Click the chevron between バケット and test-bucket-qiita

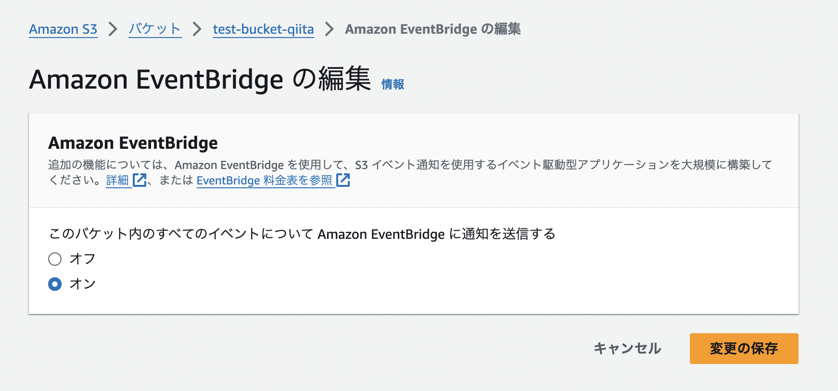coord(197,29)
